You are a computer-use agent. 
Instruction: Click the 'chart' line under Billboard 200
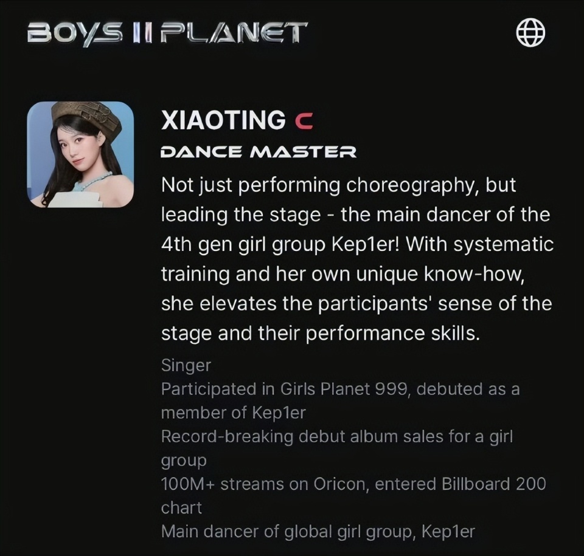(181, 507)
